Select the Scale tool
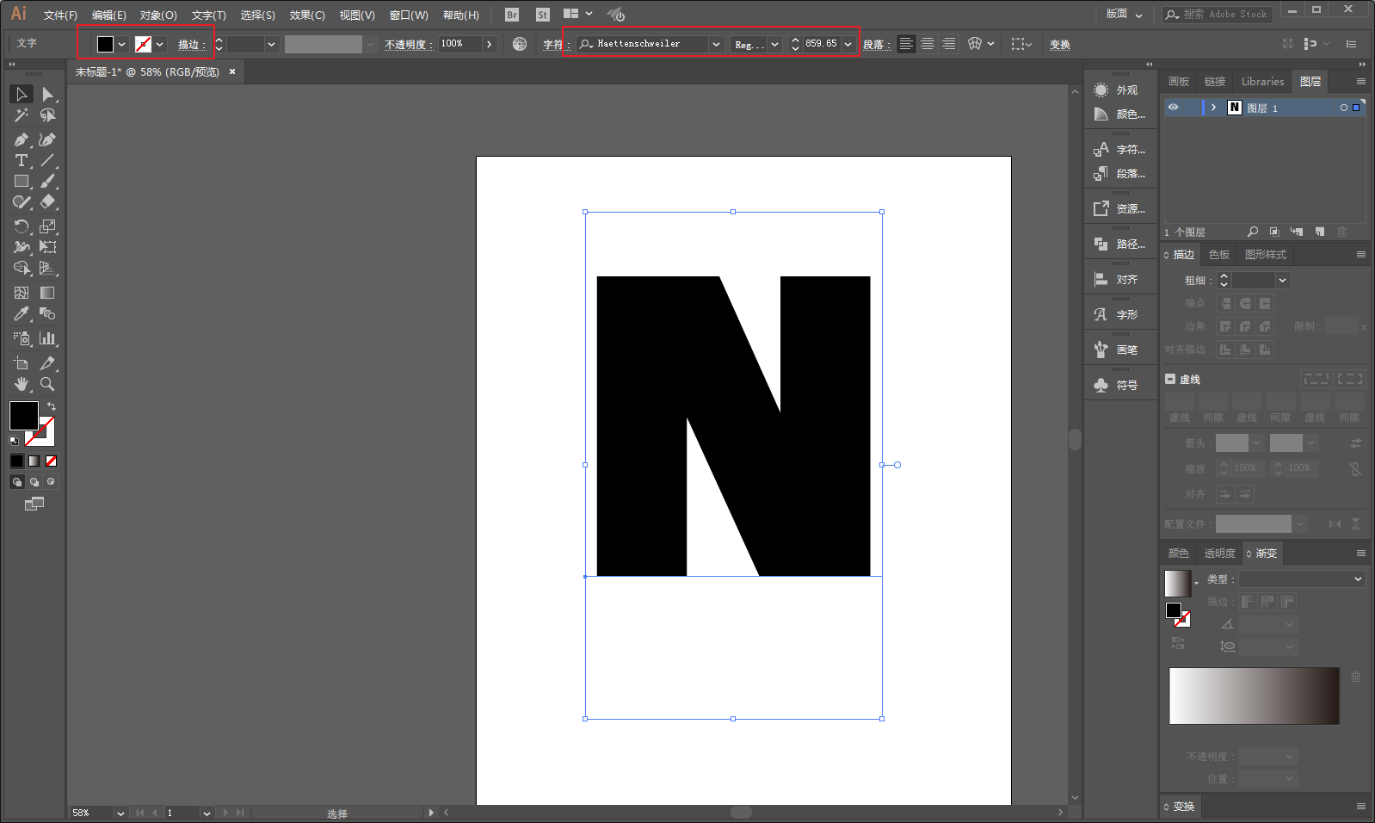The height and width of the screenshot is (823, 1375). point(48,226)
